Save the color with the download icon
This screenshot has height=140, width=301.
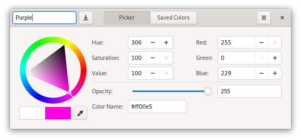[x=86, y=18]
